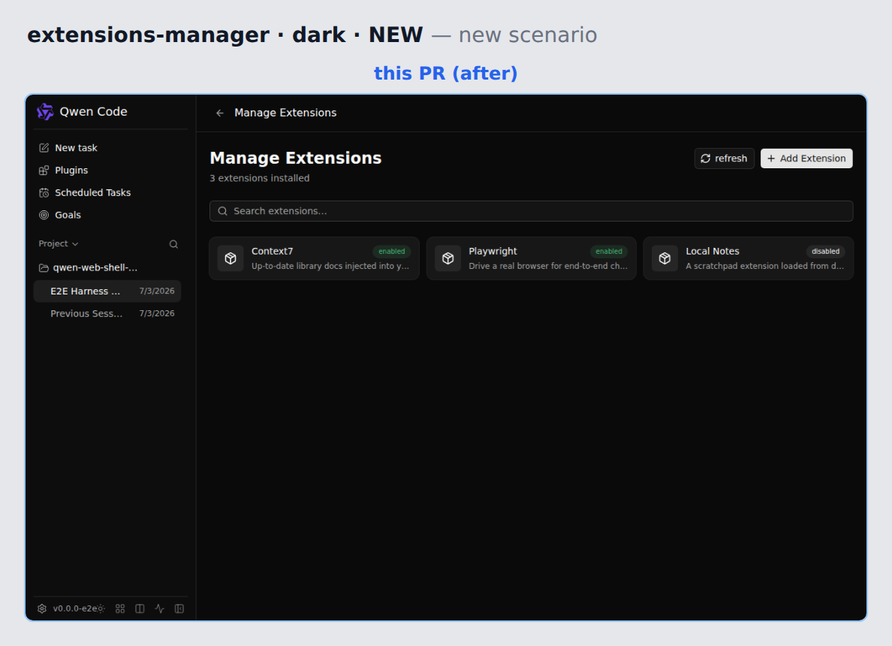The height and width of the screenshot is (646, 892).
Task: Click the Add Extension button
Action: 806,158
